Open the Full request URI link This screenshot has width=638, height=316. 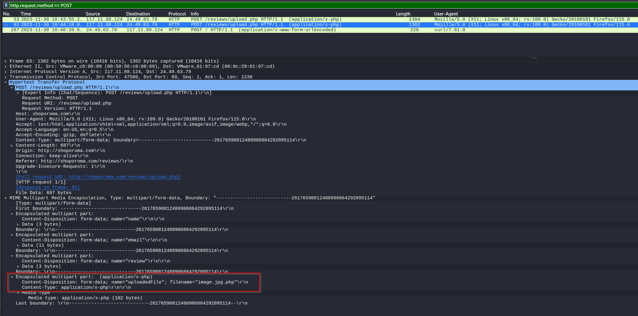click(98, 177)
